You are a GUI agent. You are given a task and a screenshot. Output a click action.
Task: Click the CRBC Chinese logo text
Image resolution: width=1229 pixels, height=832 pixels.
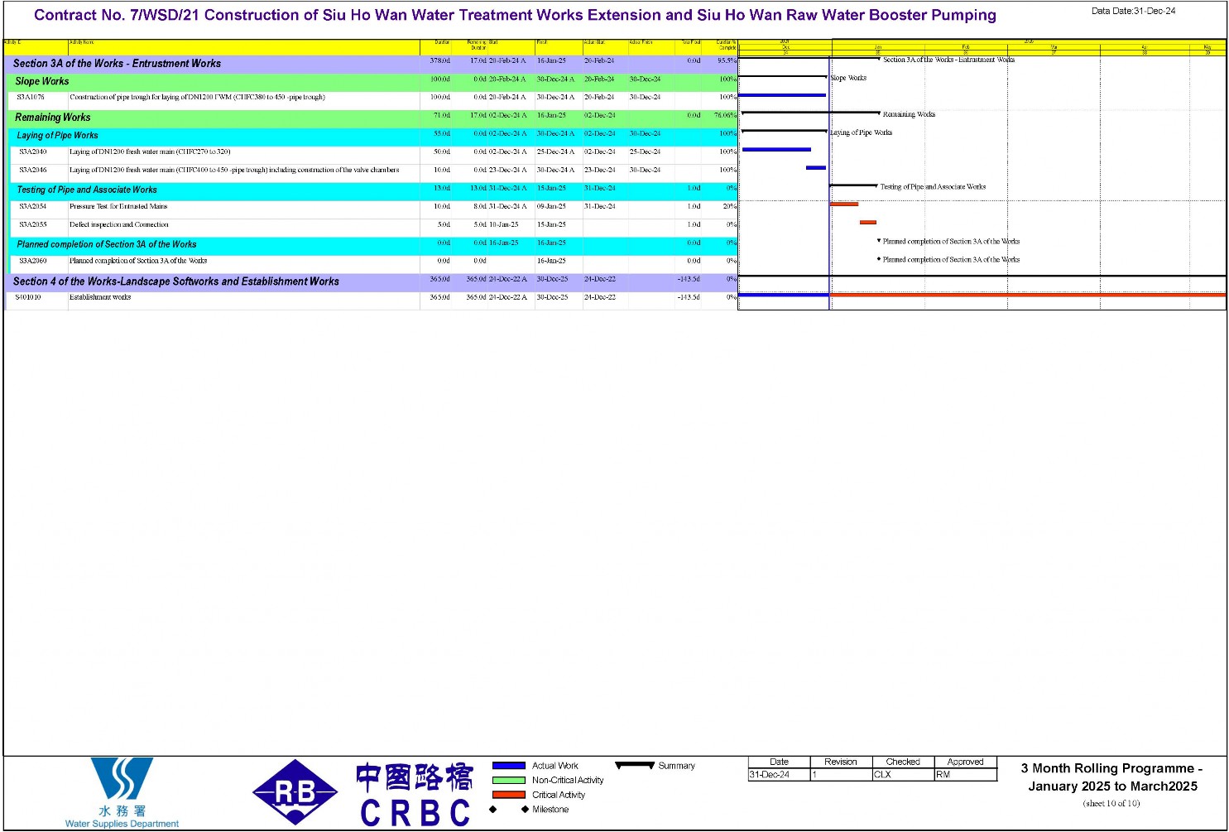tap(415, 777)
